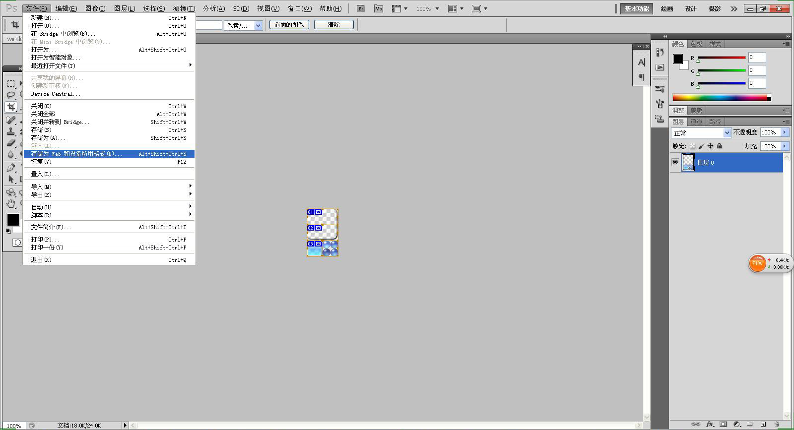This screenshot has width=794, height=430.
Task: Select the Pen tool
Action: point(11,168)
